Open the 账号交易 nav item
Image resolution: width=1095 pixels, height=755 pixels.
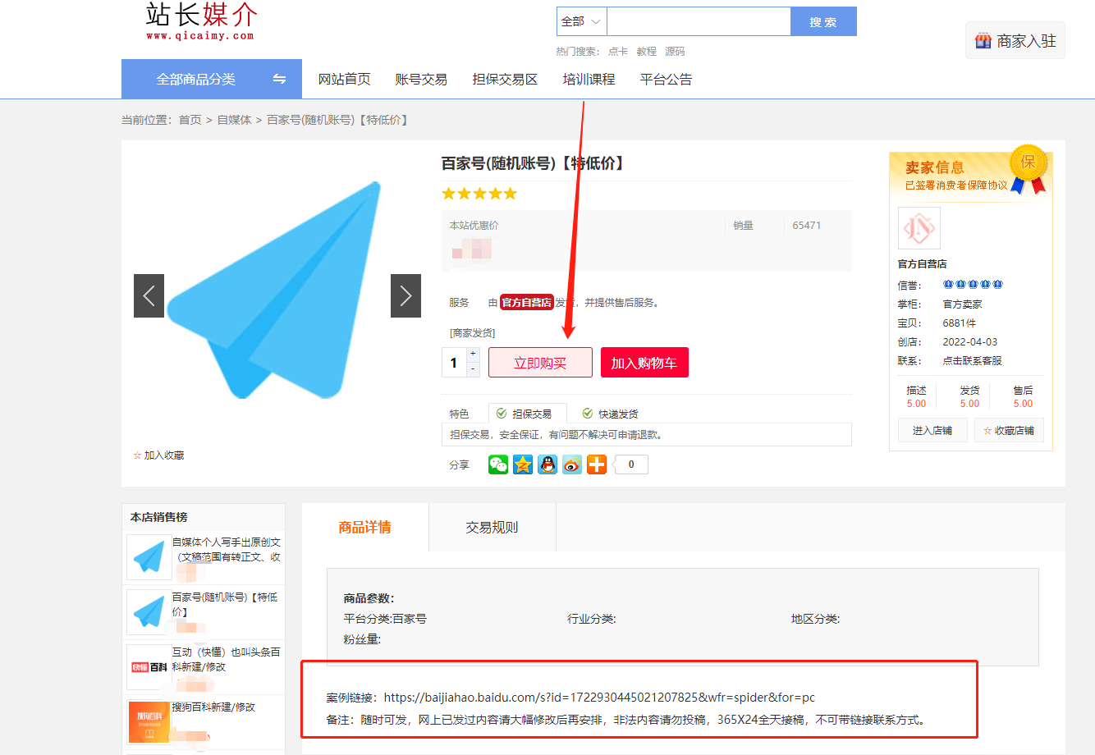[421, 79]
